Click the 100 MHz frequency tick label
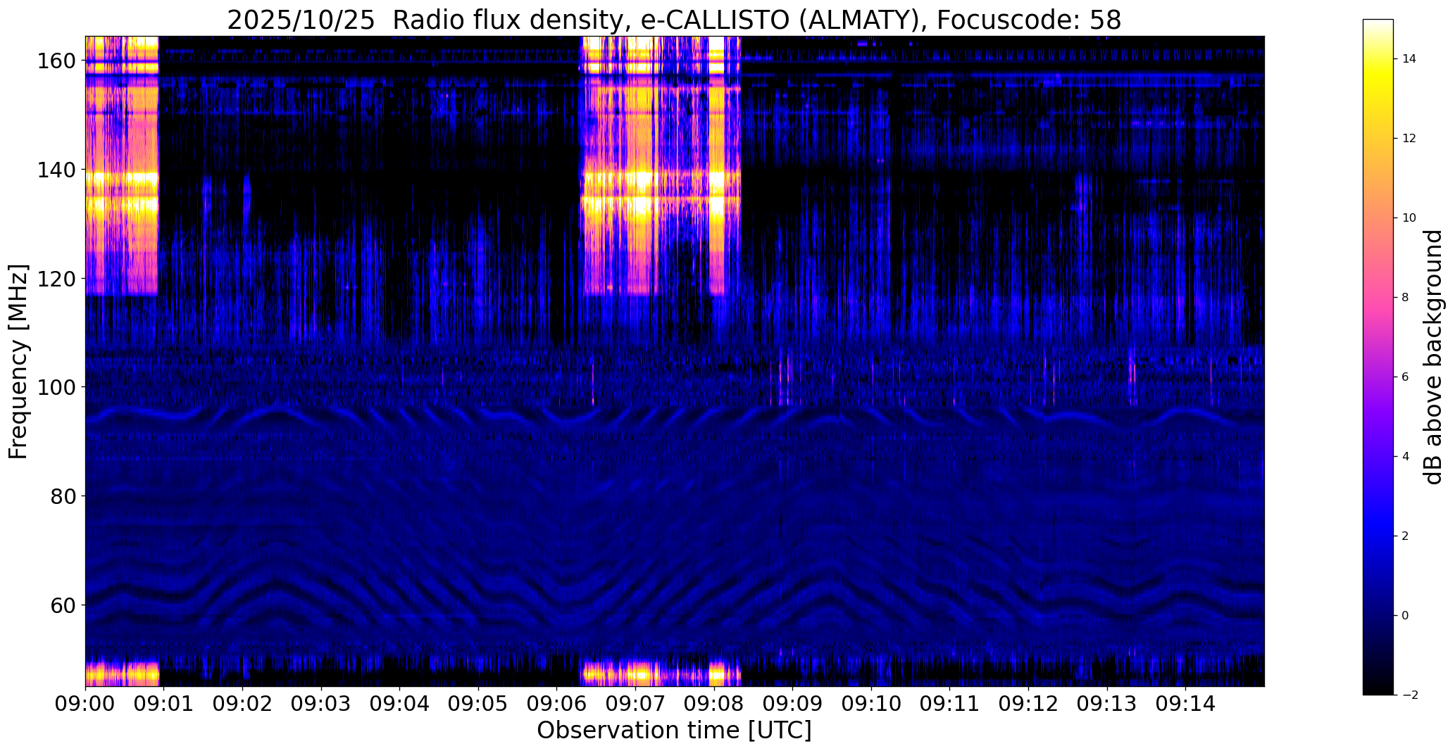This screenshot has width=1455, height=751. coord(56,387)
